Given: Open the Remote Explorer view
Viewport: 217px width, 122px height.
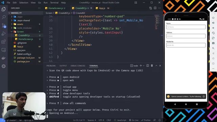Looking at the screenshot, I should [4, 50].
